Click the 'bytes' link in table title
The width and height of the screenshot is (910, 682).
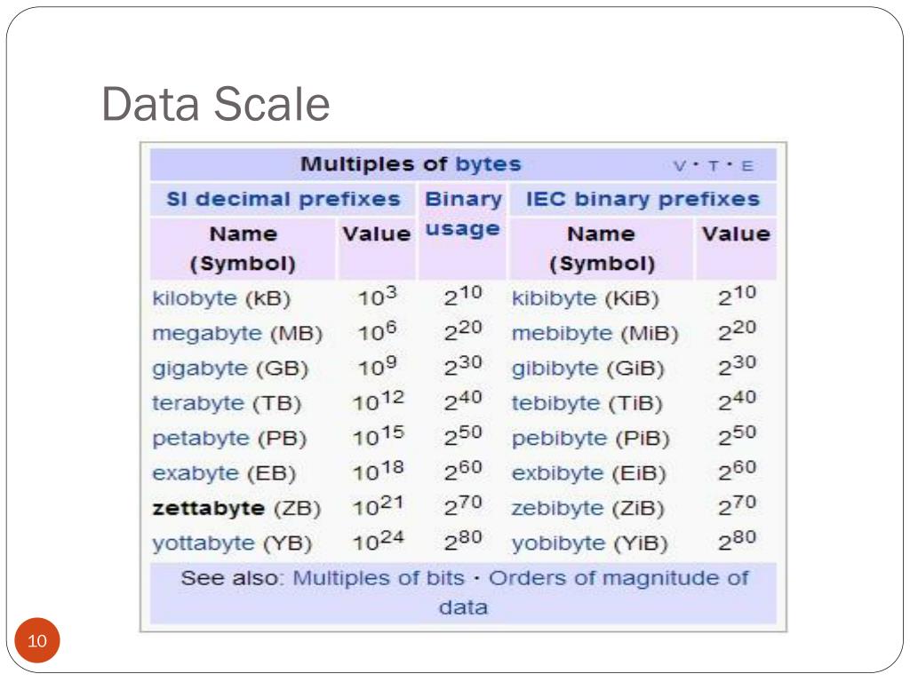pyautogui.click(x=488, y=164)
